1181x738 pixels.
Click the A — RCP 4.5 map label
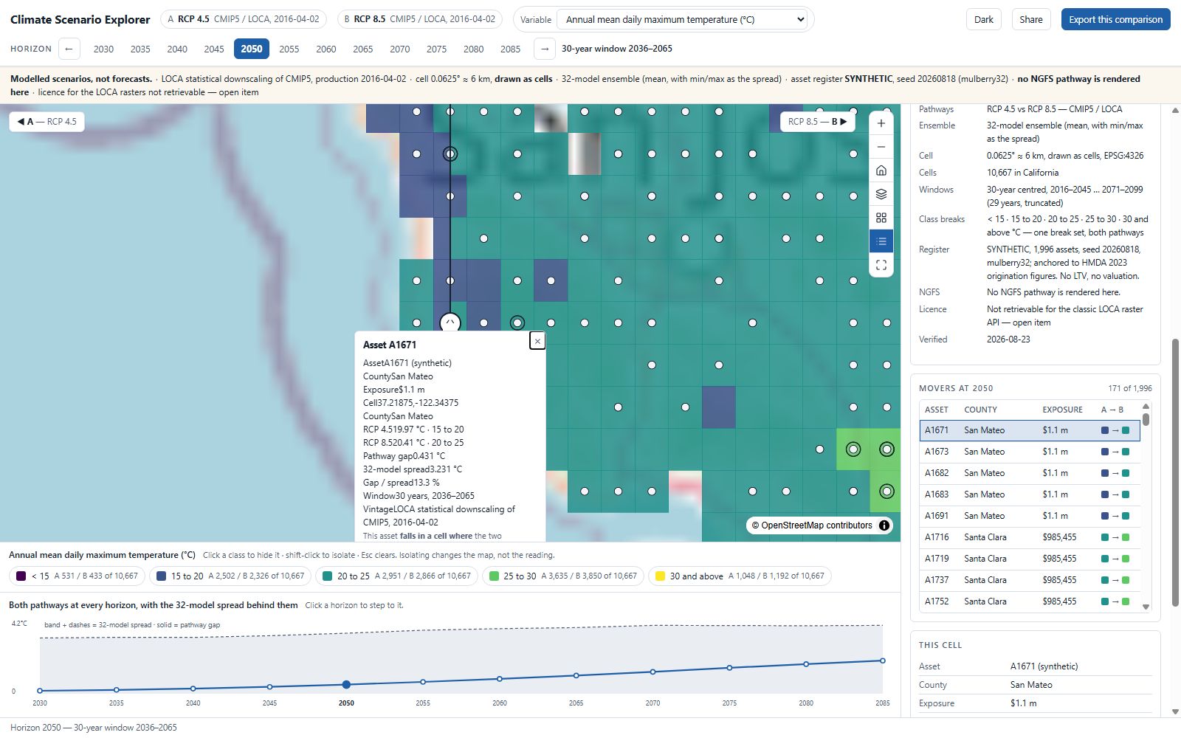tap(47, 122)
